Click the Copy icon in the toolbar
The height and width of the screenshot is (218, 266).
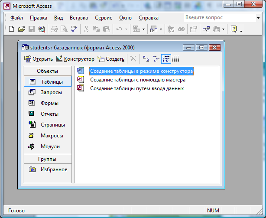96,29
